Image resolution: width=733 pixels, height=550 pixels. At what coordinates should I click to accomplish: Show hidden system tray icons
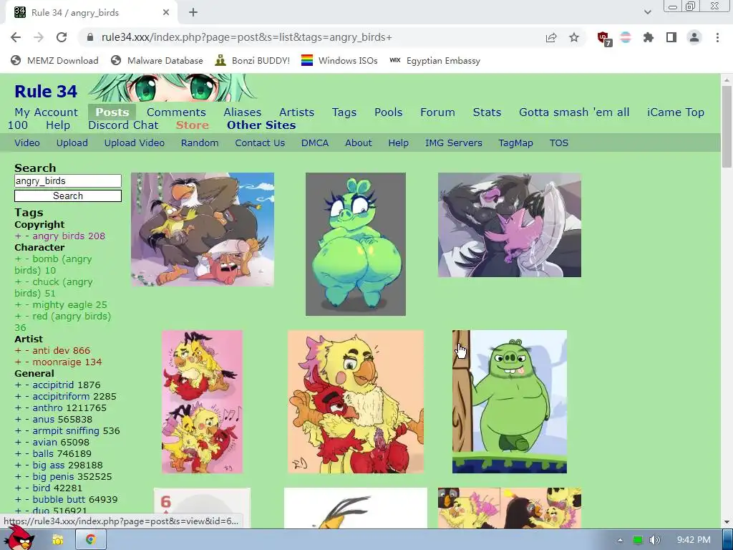pos(620,540)
